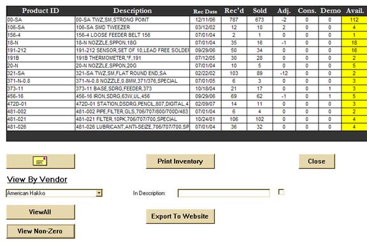Click Rec Date cell 12/11/06
The width and height of the screenshot is (367, 241).
coord(205,20)
